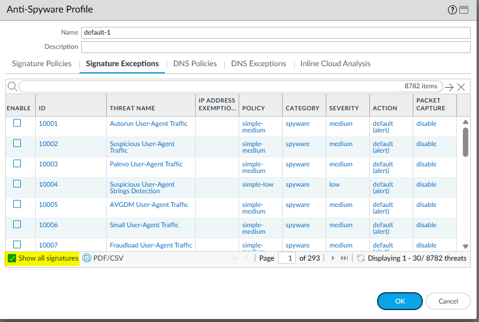Click the help question mark icon
Viewport: 479px width, 322px height.
coord(452,10)
